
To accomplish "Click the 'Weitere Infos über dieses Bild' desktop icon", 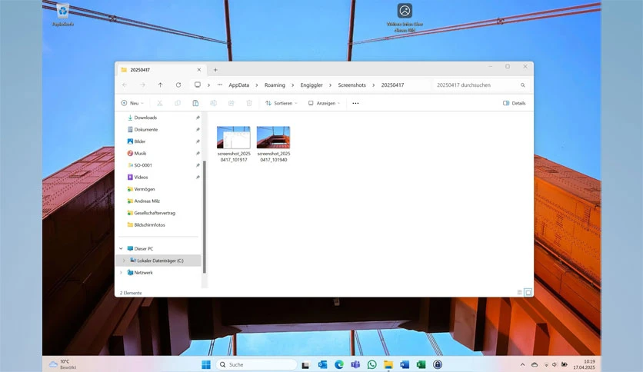I will [405, 18].
